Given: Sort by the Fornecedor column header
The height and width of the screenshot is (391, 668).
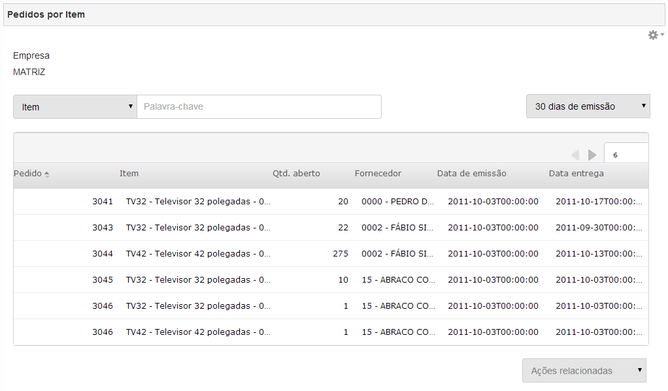Looking at the screenshot, I should 378,174.
